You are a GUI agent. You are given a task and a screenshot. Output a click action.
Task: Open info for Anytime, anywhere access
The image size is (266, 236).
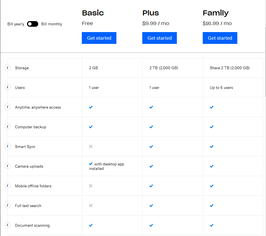pyautogui.click(x=8, y=107)
